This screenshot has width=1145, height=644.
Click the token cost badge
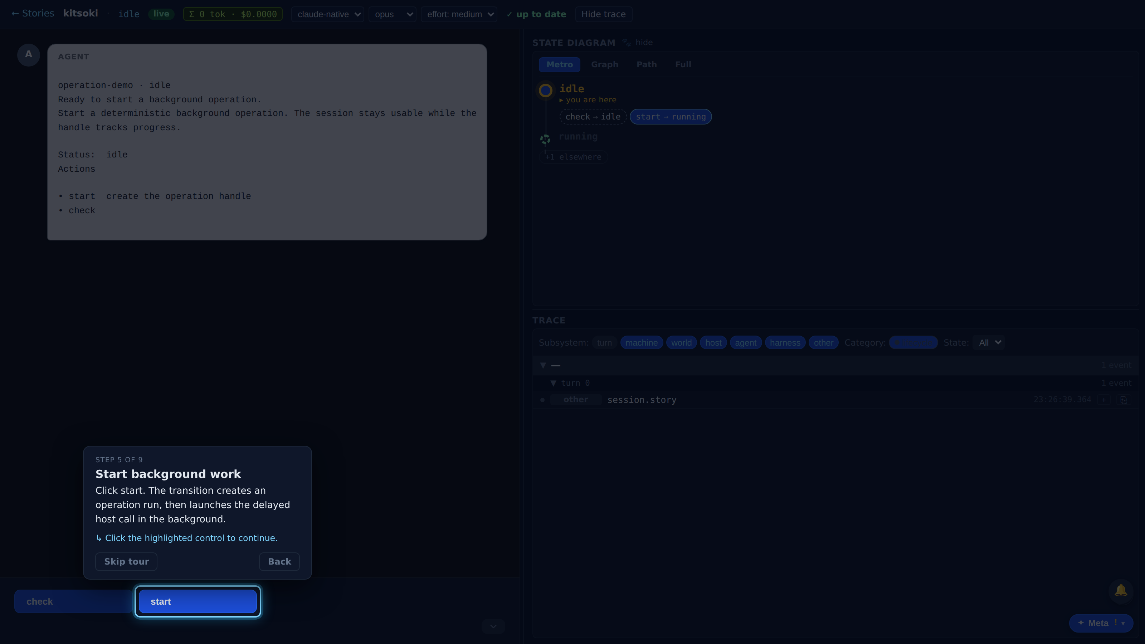point(233,14)
